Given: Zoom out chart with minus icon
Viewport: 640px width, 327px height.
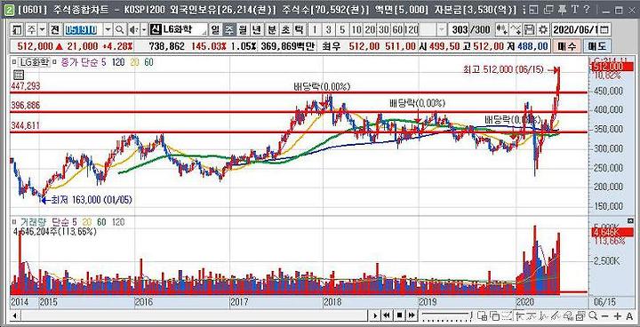Looking at the screenshot, I should (604, 316).
